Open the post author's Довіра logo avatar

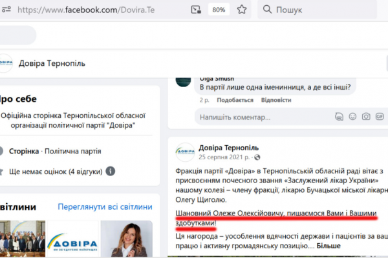click(185, 152)
